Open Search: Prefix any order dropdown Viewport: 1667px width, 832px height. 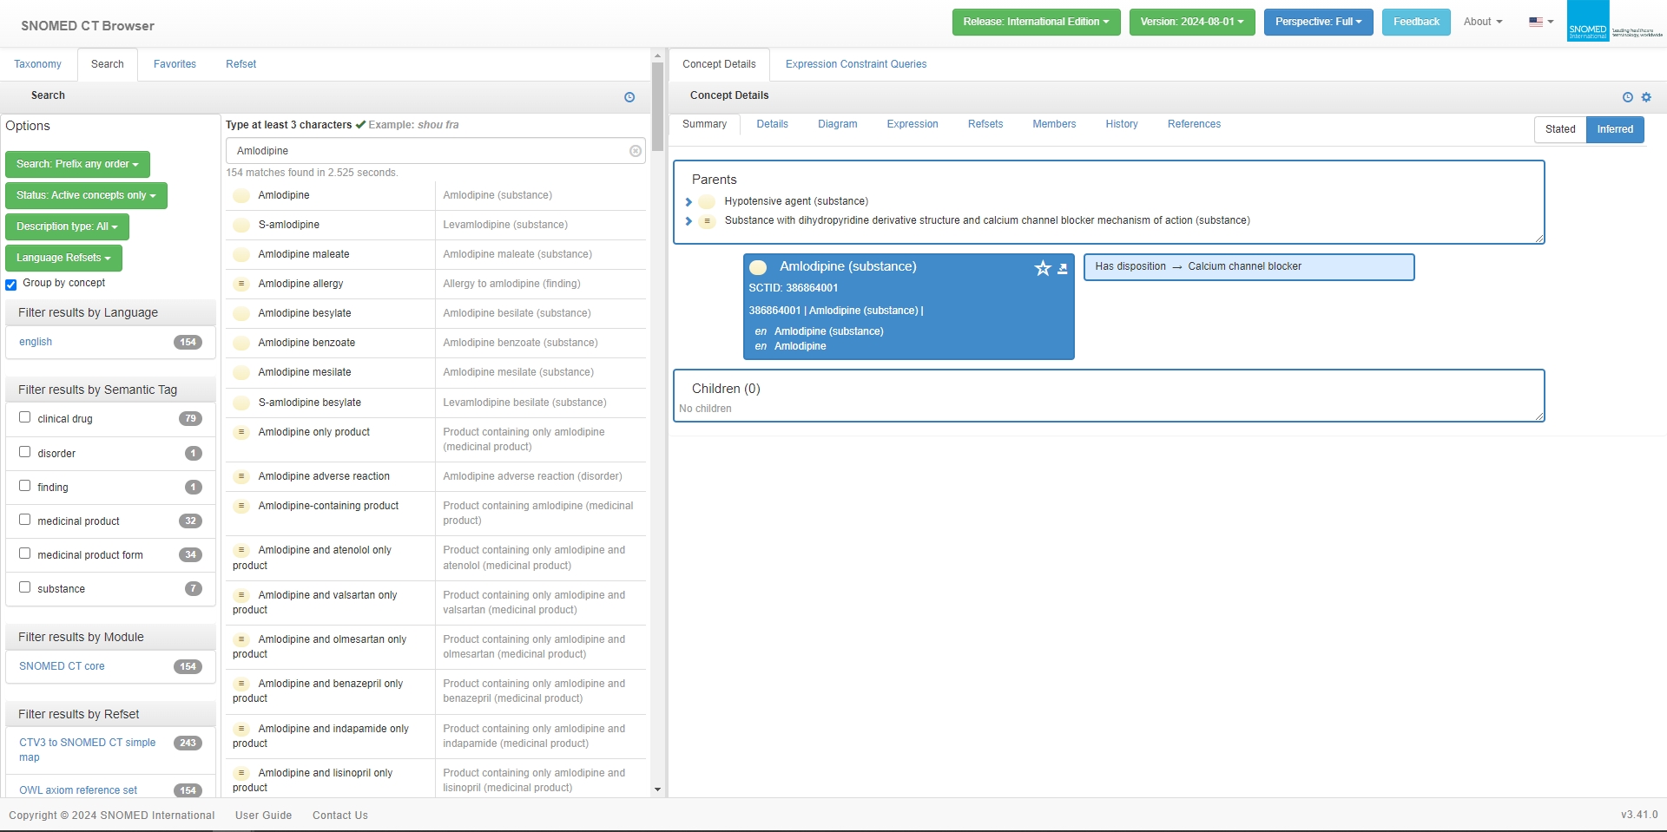click(x=77, y=164)
